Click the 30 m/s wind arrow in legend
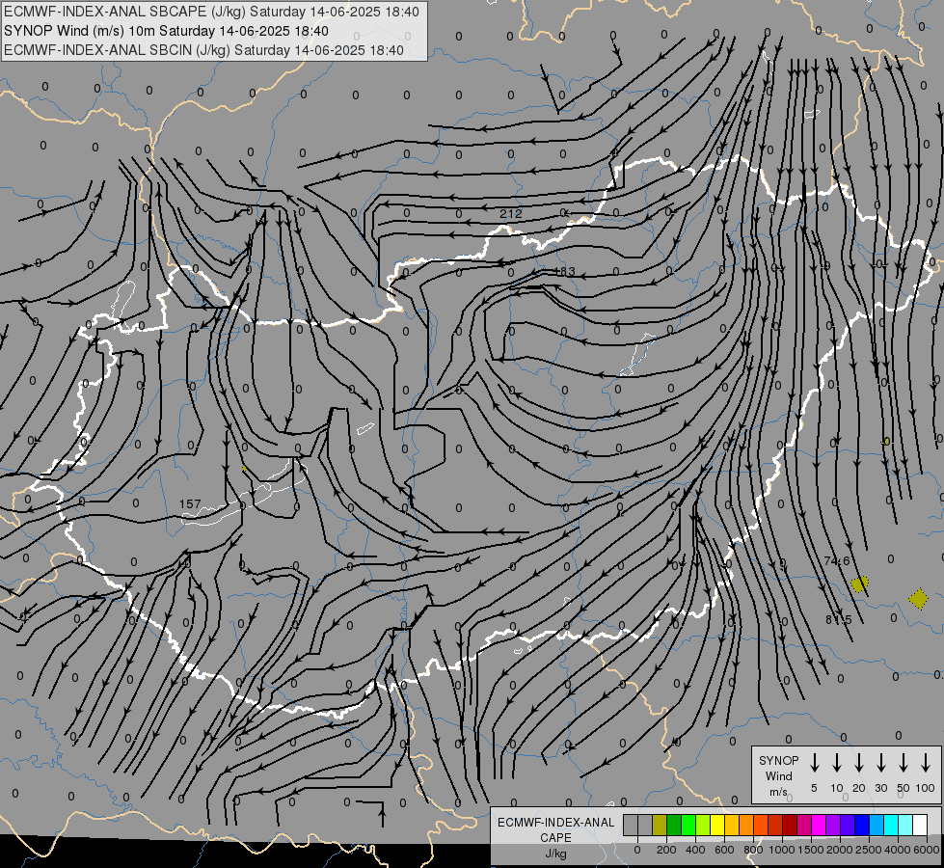944x868 pixels. click(x=880, y=763)
